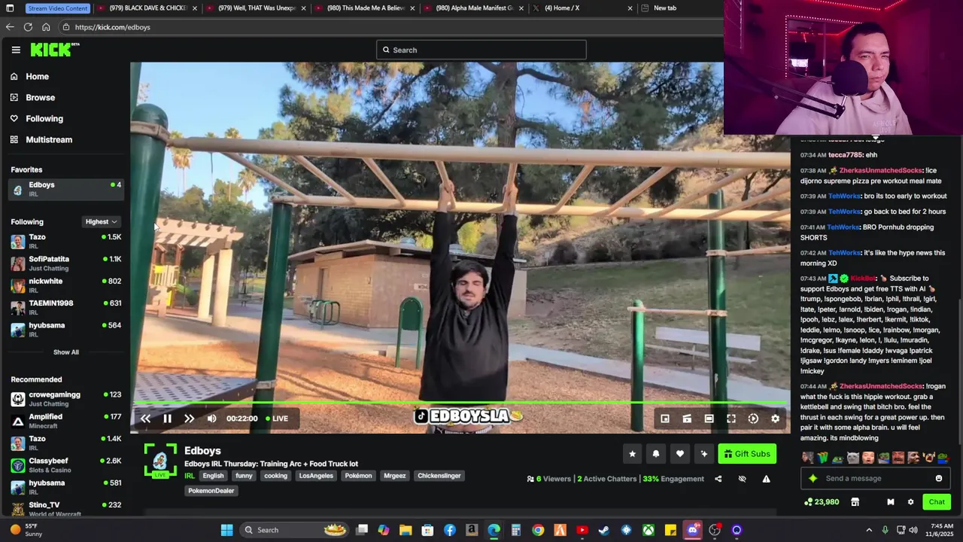Toggle the notification bell for Edboys
963x542 pixels.
655,454
